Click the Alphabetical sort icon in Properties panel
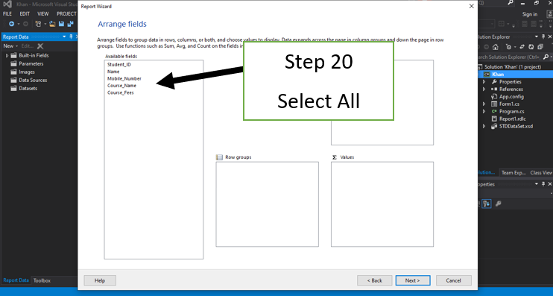This screenshot has height=296, width=553. tap(487, 204)
